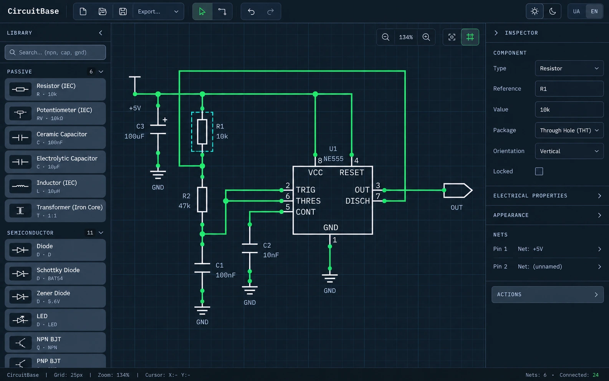Redo the last undone action
Screen dimensions: 609x381
[x=271, y=12]
